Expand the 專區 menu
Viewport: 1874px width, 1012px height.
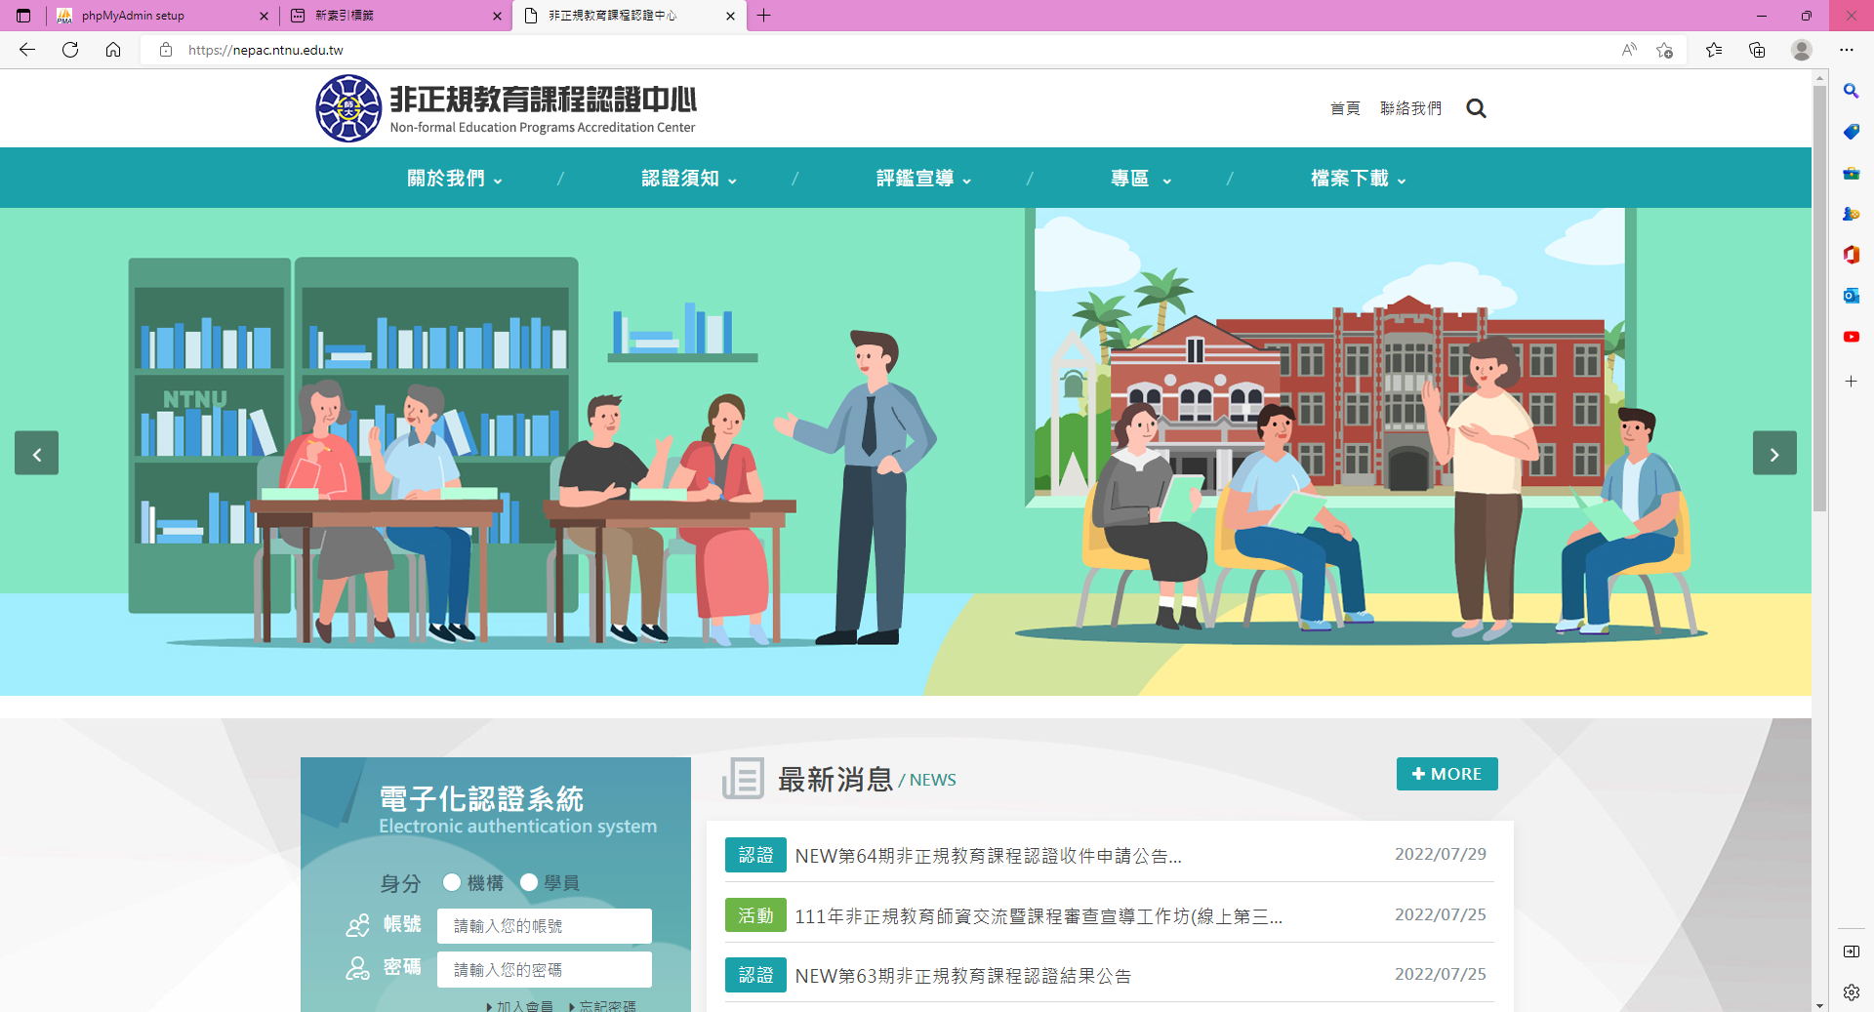tap(1140, 179)
